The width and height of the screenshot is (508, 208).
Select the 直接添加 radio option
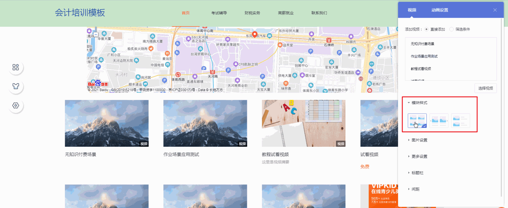(426, 29)
